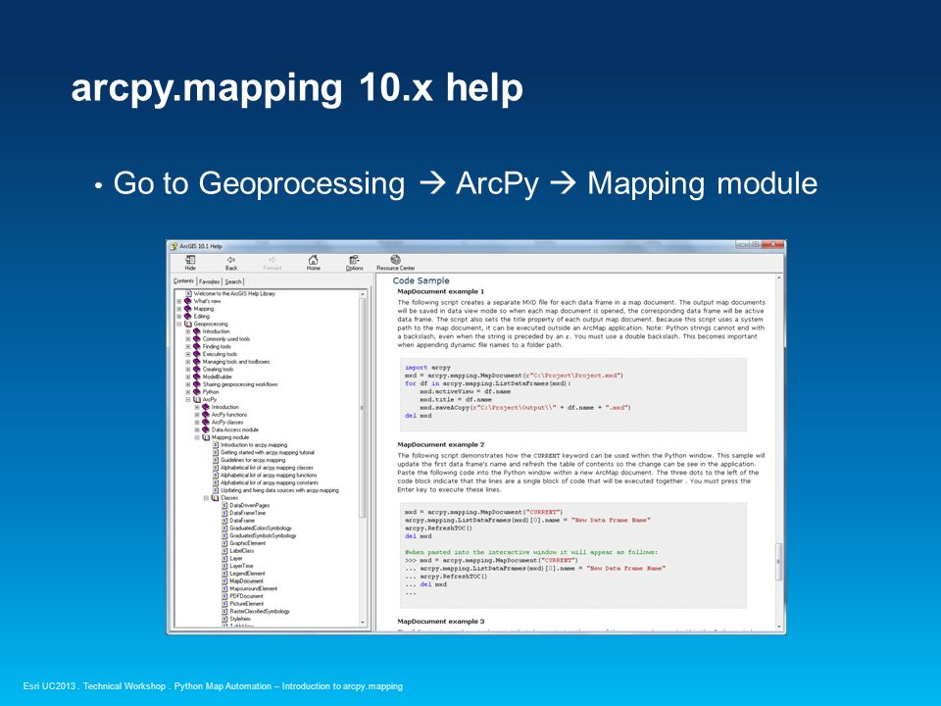Click the Back navigation icon
This screenshot has height=706, width=941.
click(x=231, y=259)
